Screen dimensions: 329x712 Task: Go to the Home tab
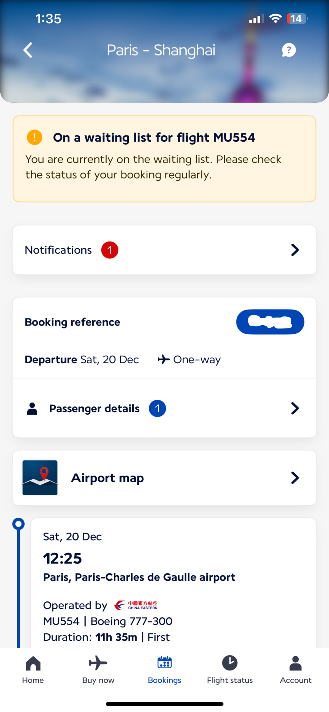click(33, 669)
